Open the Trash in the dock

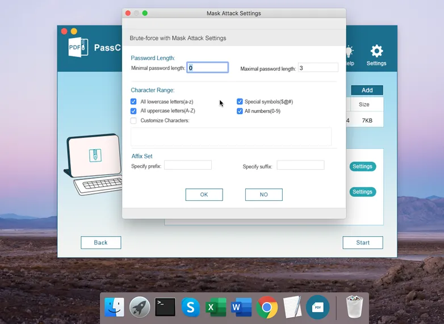[354, 307]
